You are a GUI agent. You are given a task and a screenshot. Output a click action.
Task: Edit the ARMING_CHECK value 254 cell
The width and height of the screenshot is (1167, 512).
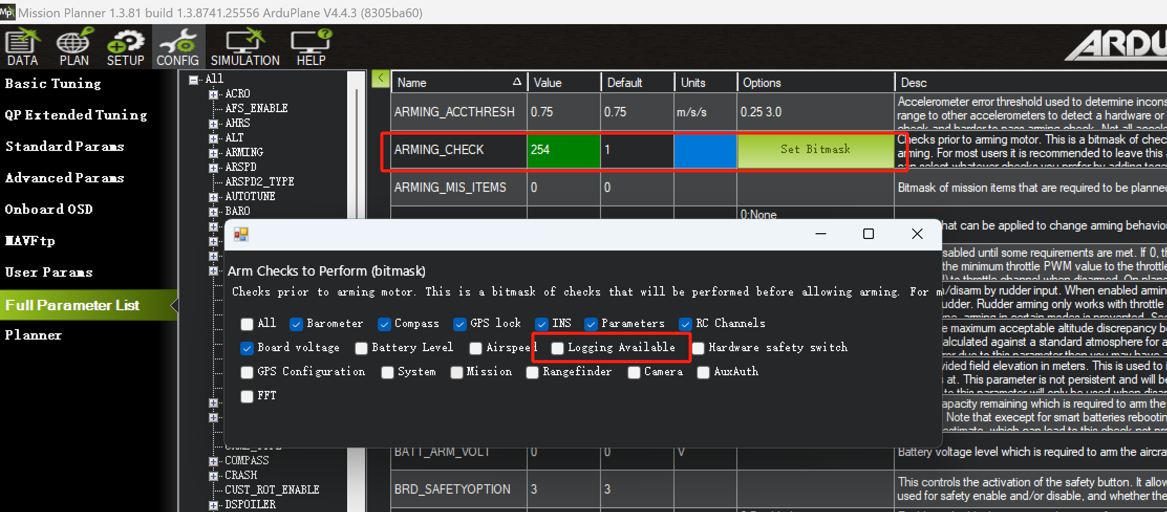[563, 150]
